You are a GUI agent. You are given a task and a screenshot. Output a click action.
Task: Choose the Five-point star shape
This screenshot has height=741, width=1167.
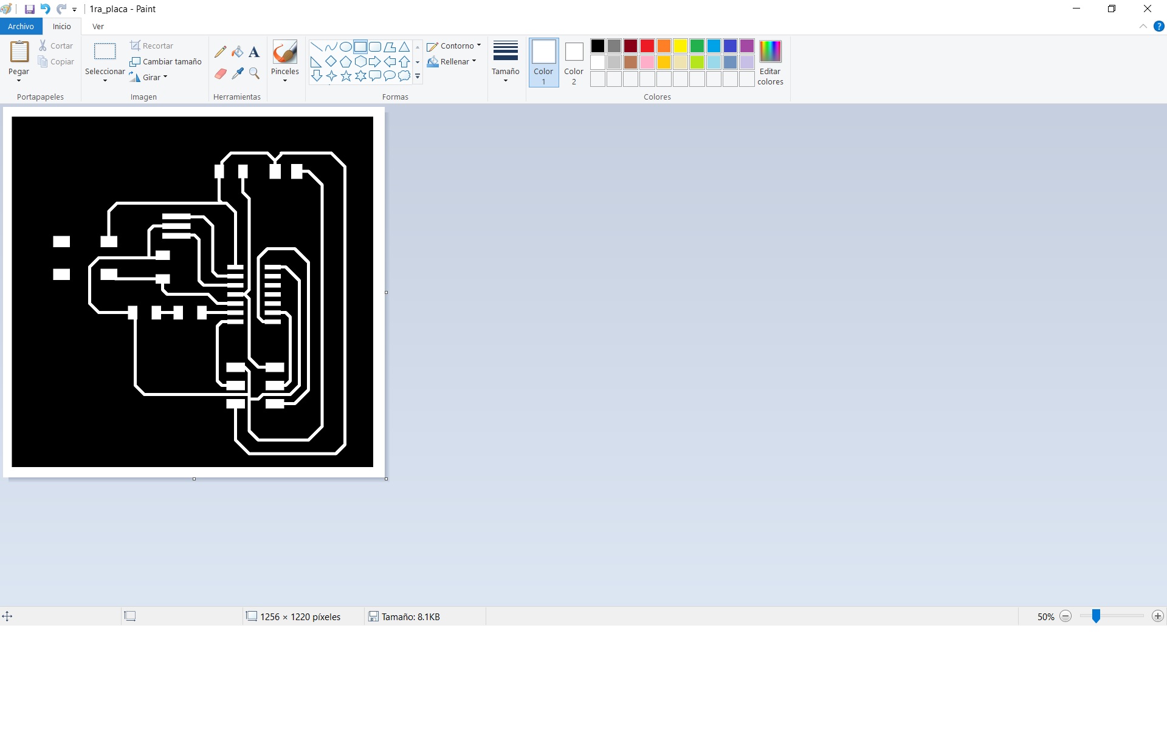click(345, 76)
